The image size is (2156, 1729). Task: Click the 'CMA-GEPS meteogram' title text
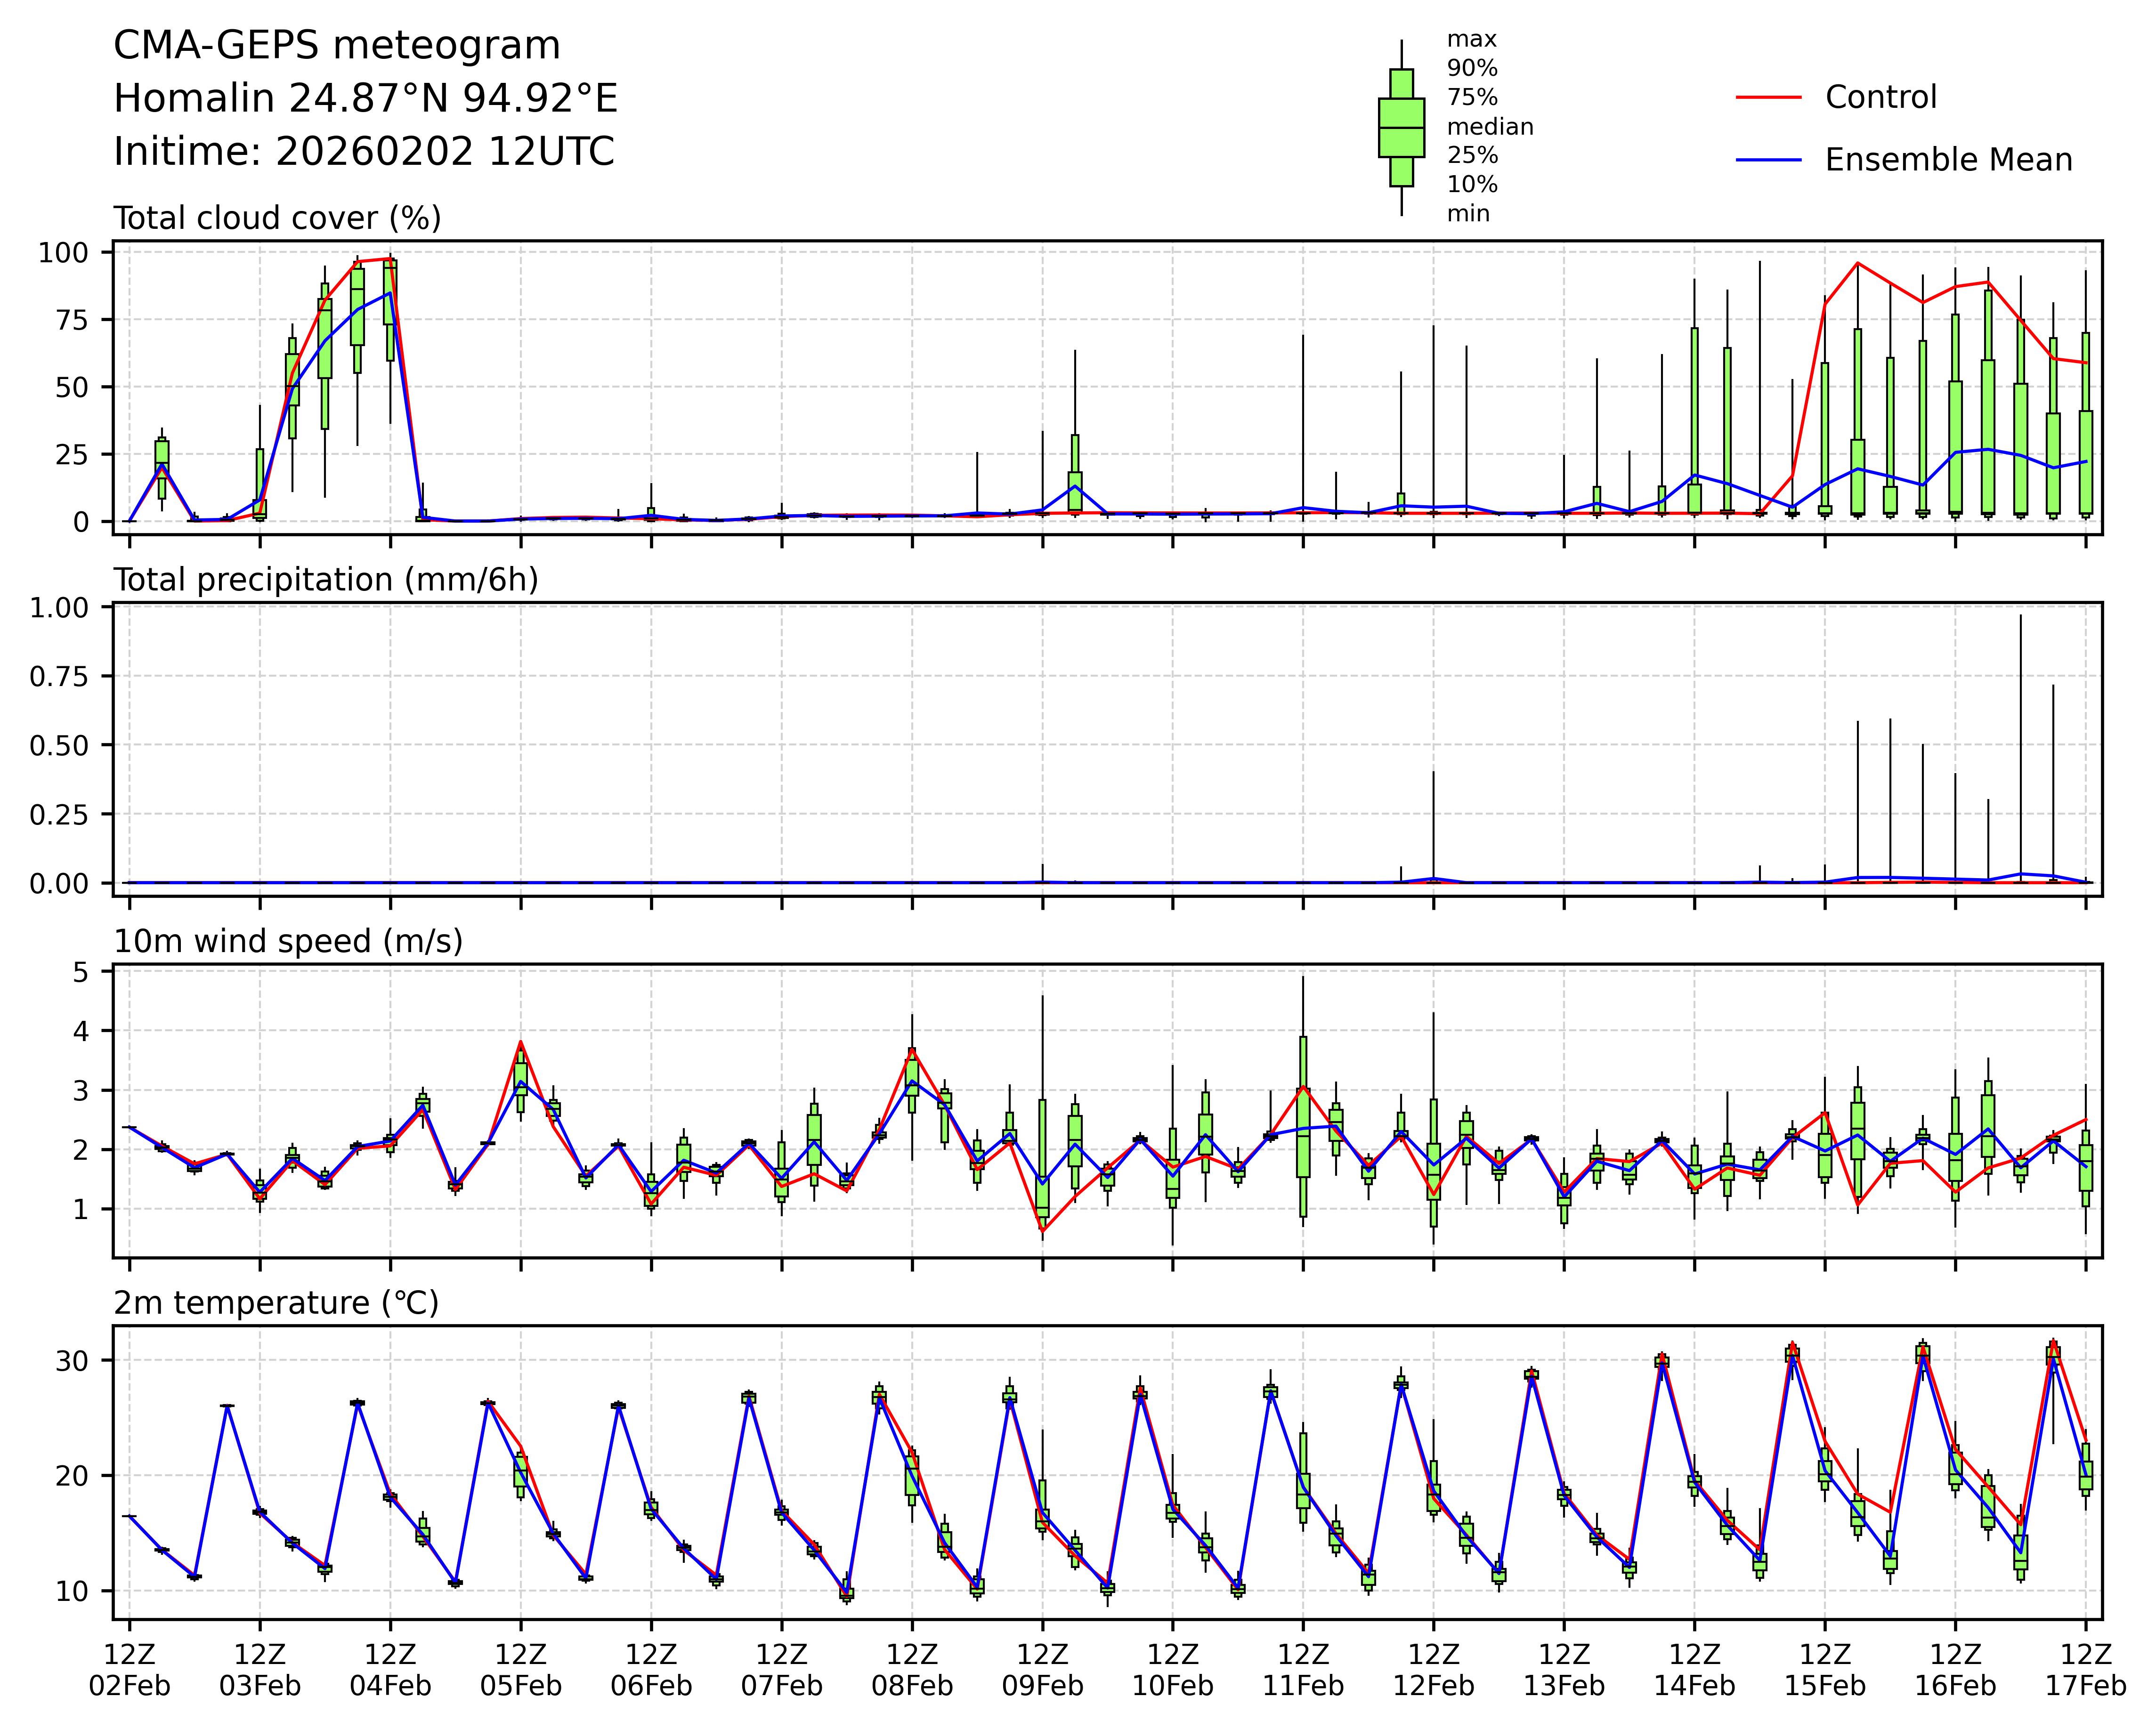337,46
